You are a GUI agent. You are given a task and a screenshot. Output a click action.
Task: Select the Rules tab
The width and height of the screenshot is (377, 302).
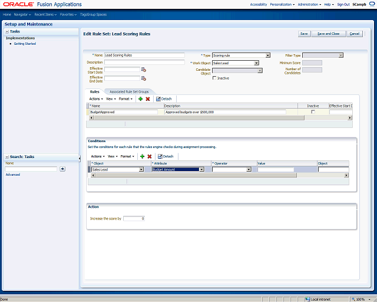(94, 92)
